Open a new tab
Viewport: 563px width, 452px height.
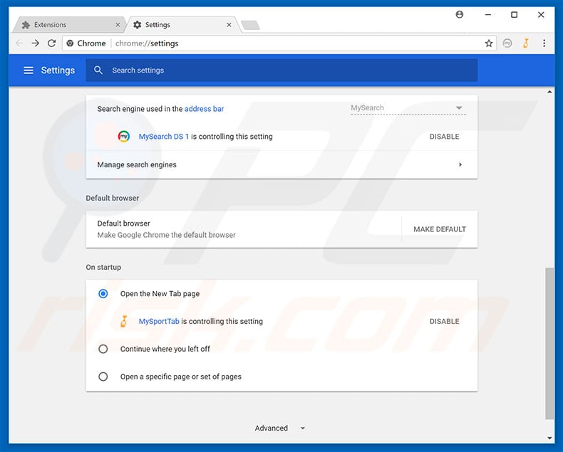(250, 25)
